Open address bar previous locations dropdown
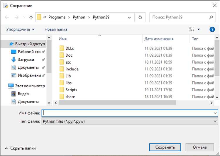Viewport: 220px width, 156px height. tap(129, 18)
